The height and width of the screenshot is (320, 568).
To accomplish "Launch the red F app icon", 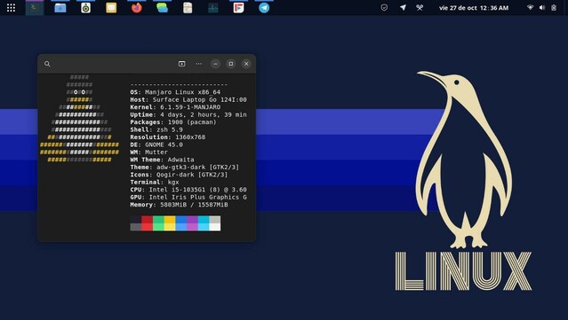I will 238,8.
